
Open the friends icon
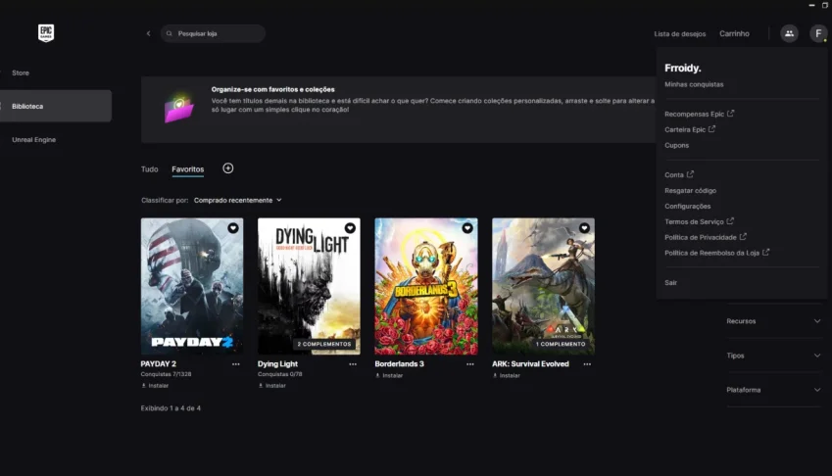pos(789,33)
